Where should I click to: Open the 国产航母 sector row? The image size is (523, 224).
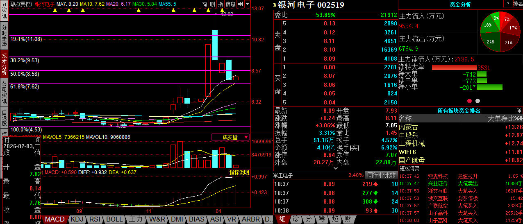461,160
